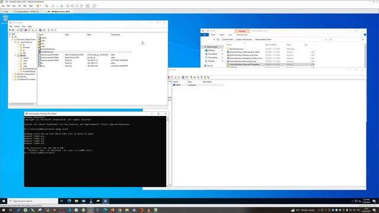The height and width of the screenshot is (213, 379).
Task: Select the store host record in DNS Manager
Action: [x=85, y=66]
